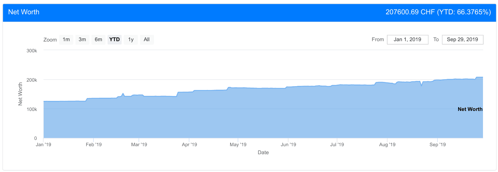Switch zoom to 1y
This screenshot has width=498, height=172.
pos(131,39)
